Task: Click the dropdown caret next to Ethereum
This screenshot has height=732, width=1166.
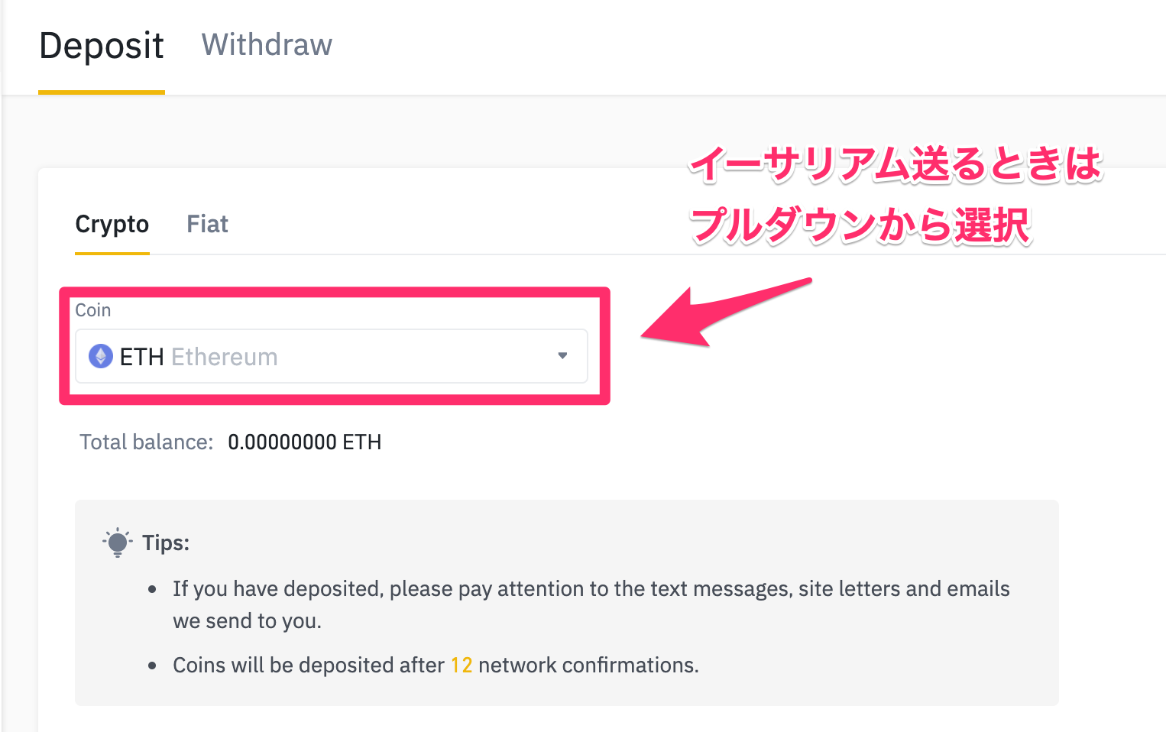Action: pyautogui.click(x=562, y=356)
